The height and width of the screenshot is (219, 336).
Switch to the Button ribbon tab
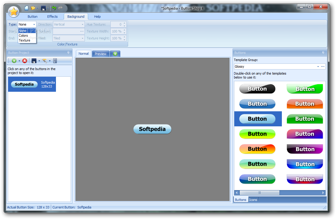tap(32, 17)
